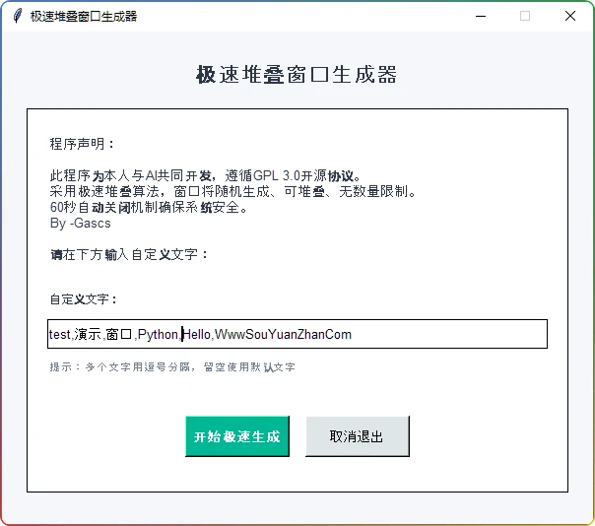This screenshot has height=526, width=595.
Task: Focus the 自定义文字 input field
Action: pos(297,334)
